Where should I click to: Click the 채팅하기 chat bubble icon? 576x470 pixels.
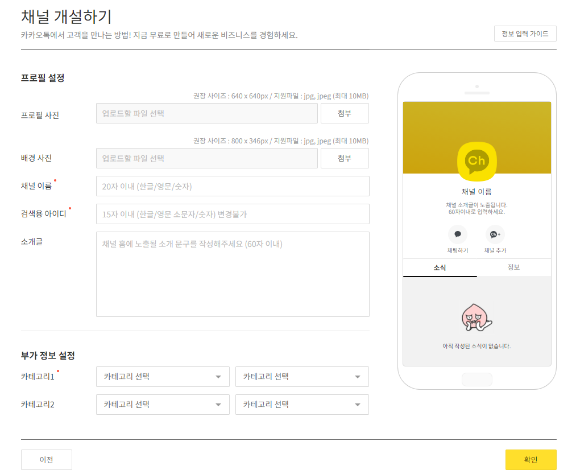(x=458, y=234)
